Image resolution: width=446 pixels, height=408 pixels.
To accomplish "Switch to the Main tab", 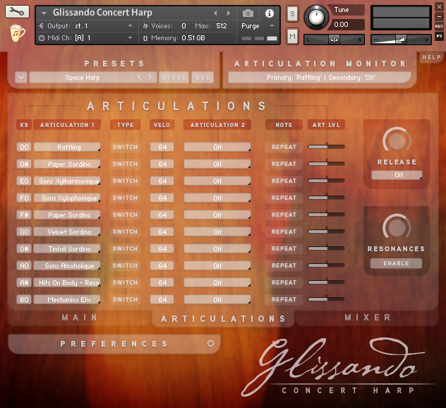I will (80, 318).
